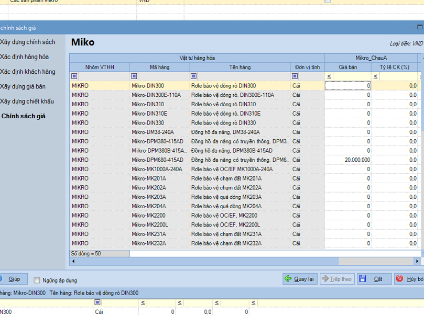Screen dimensions: 424x315
Task: Click the Mikro_ChauA group header
Action: pos(371,58)
